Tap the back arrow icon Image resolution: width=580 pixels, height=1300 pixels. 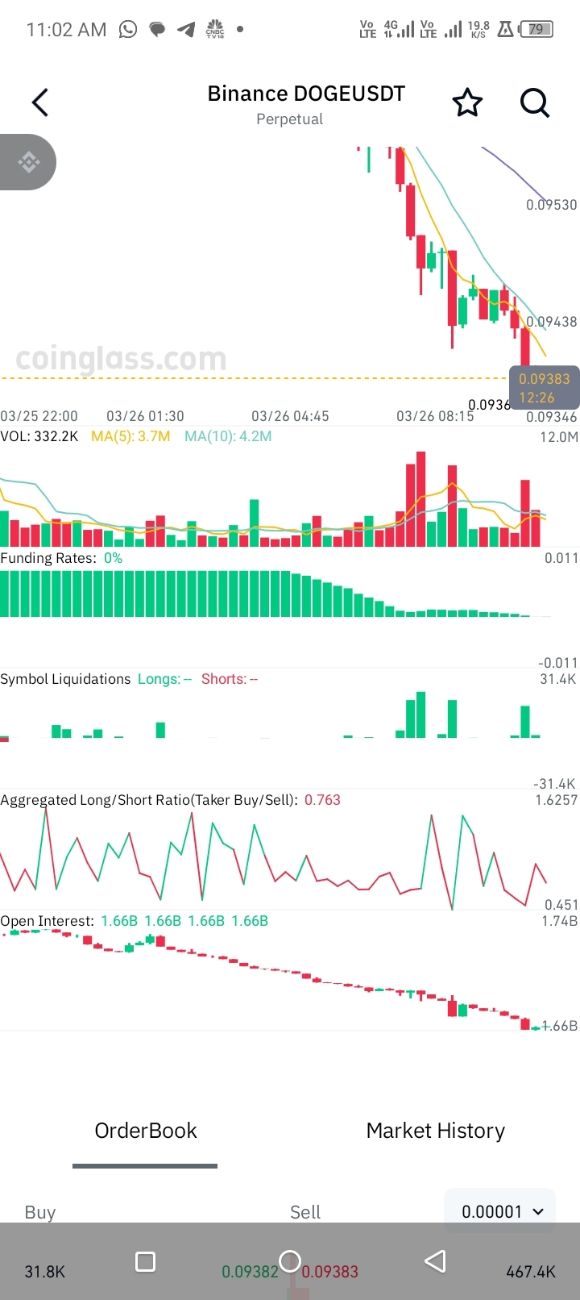click(40, 102)
